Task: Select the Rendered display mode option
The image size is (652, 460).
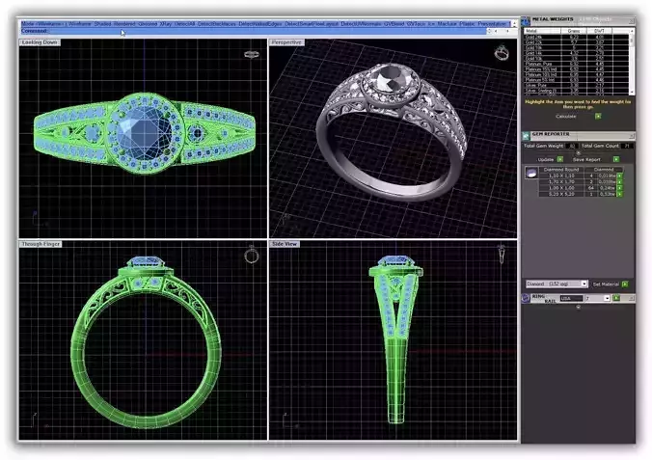Action: click(124, 24)
